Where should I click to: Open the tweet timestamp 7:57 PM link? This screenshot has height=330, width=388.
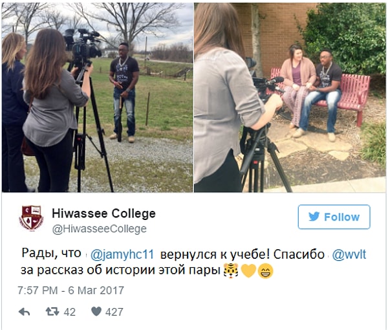[38, 291]
